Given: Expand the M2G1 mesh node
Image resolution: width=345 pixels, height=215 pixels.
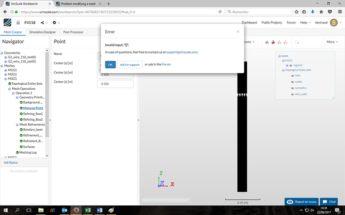Looking at the screenshot, I should point(5,74).
